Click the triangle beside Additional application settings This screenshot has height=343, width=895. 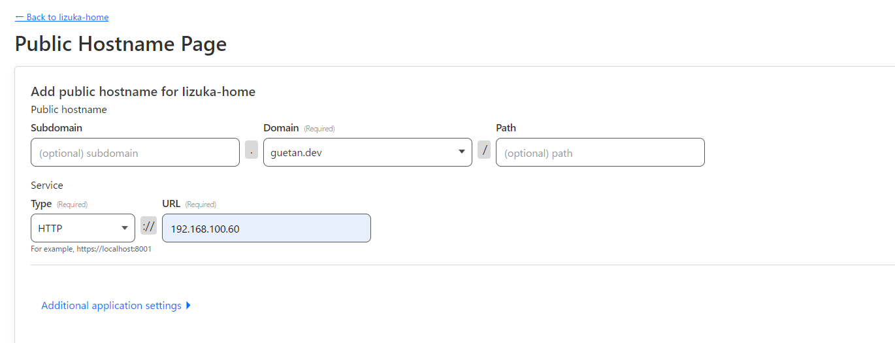(189, 305)
